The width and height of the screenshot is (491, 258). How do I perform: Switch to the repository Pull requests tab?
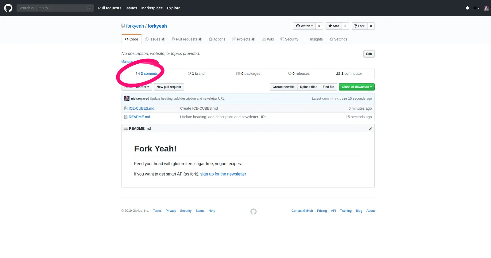(x=187, y=39)
